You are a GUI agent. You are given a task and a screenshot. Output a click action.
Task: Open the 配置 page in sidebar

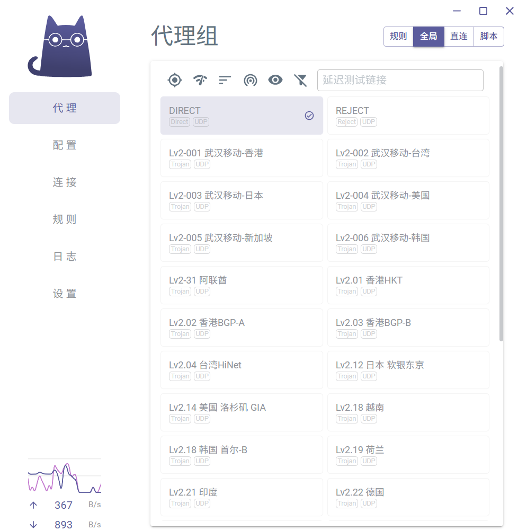[65, 145]
